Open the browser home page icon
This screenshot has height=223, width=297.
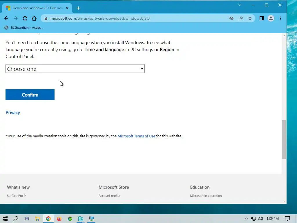pos(34,18)
